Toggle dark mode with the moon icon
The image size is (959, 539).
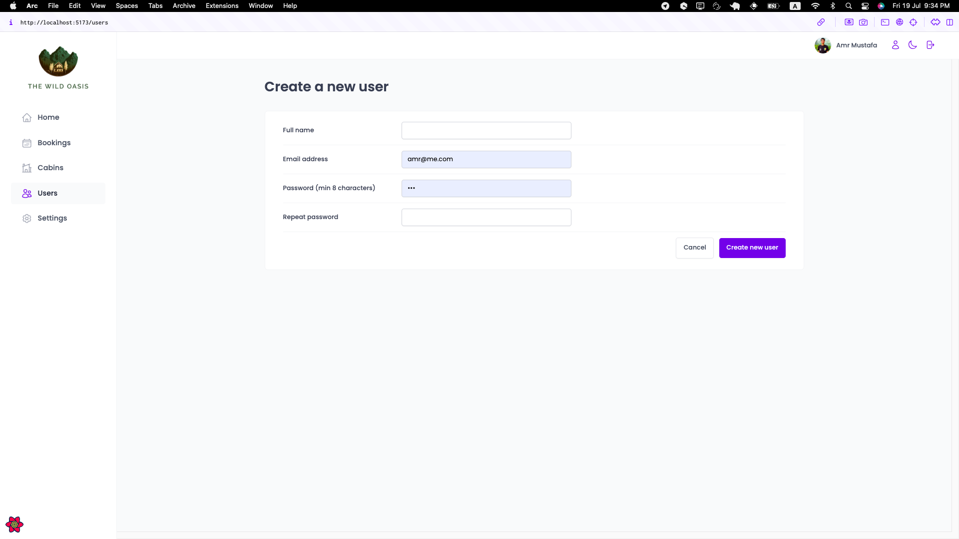click(913, 45)
